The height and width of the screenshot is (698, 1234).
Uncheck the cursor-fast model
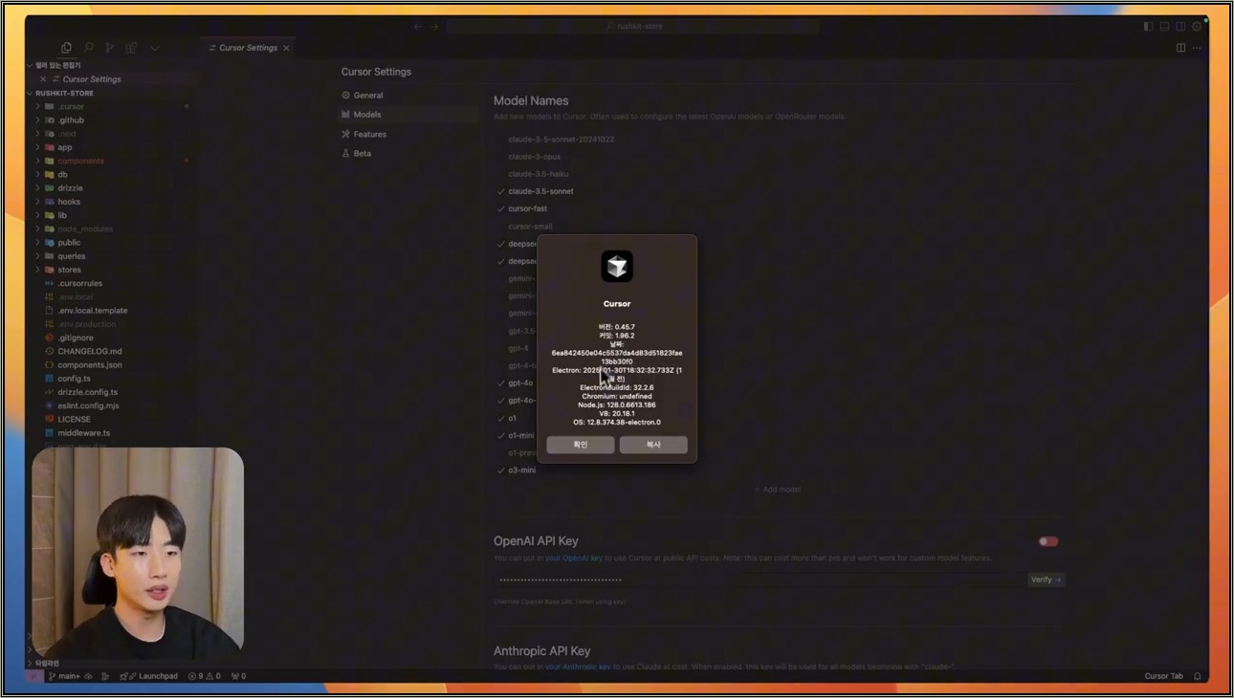(x=501, y=209)
